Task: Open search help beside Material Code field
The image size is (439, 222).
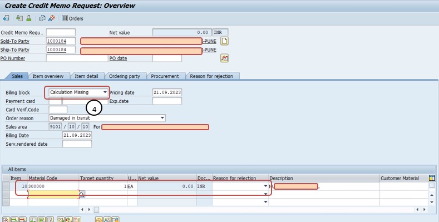Action: [82, 194]
